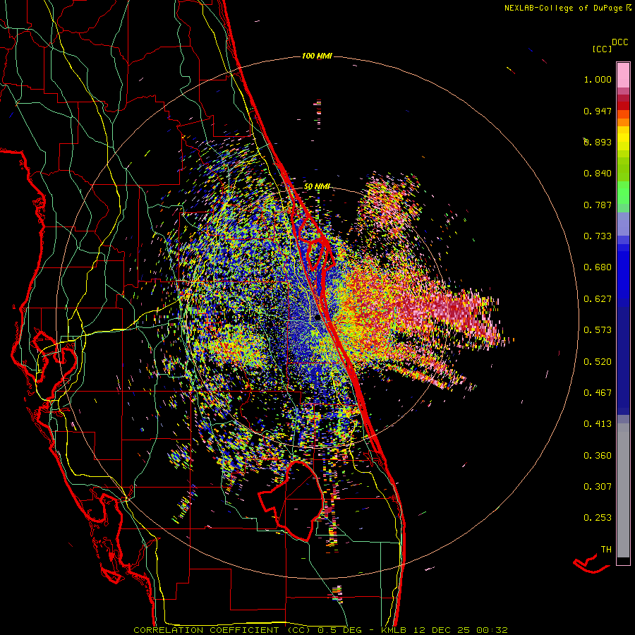Screen dimensions: 635x635
Task: Click the CORRELATION COEFFICIENT (CC) caption
Action: pos(222,630)
